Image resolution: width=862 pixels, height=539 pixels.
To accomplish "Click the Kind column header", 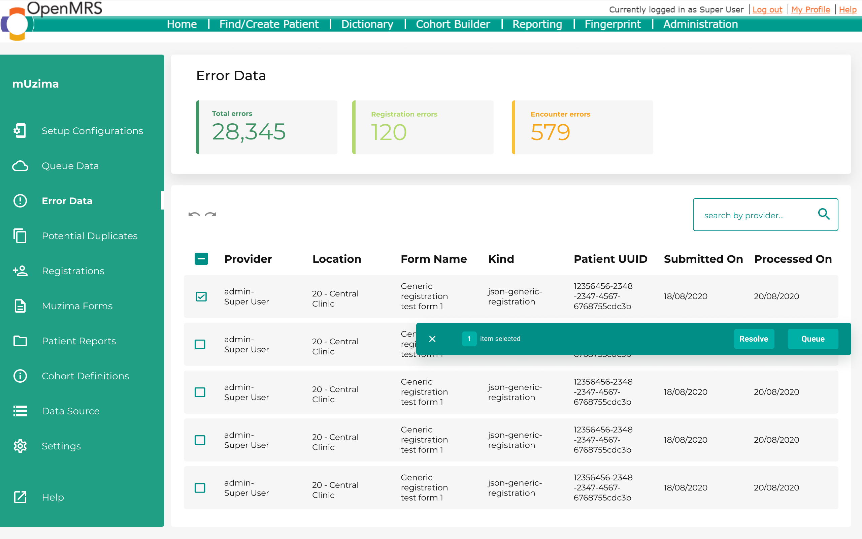I will pos(501,259).
